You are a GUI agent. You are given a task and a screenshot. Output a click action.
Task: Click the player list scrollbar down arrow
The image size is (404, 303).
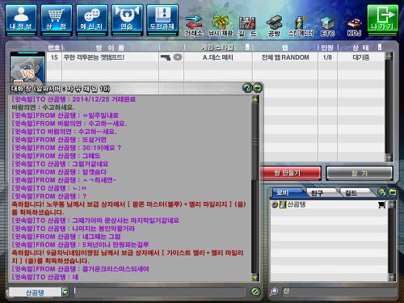tap(392, 277)
